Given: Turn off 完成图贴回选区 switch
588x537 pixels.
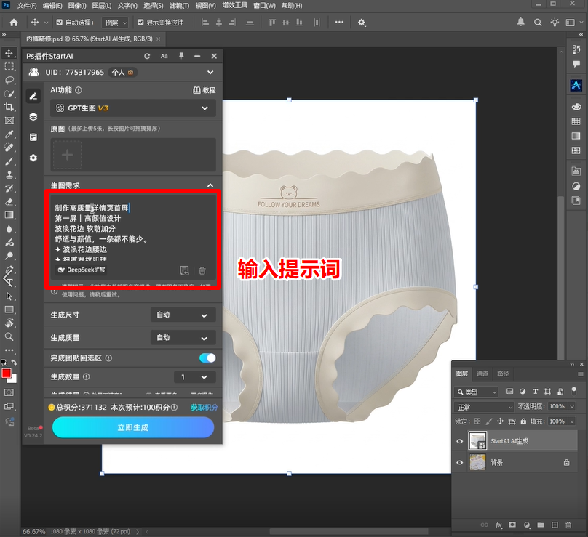Looking at the screenshot, I should (207, 358).
